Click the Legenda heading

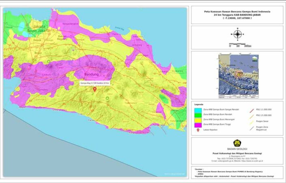199,105
